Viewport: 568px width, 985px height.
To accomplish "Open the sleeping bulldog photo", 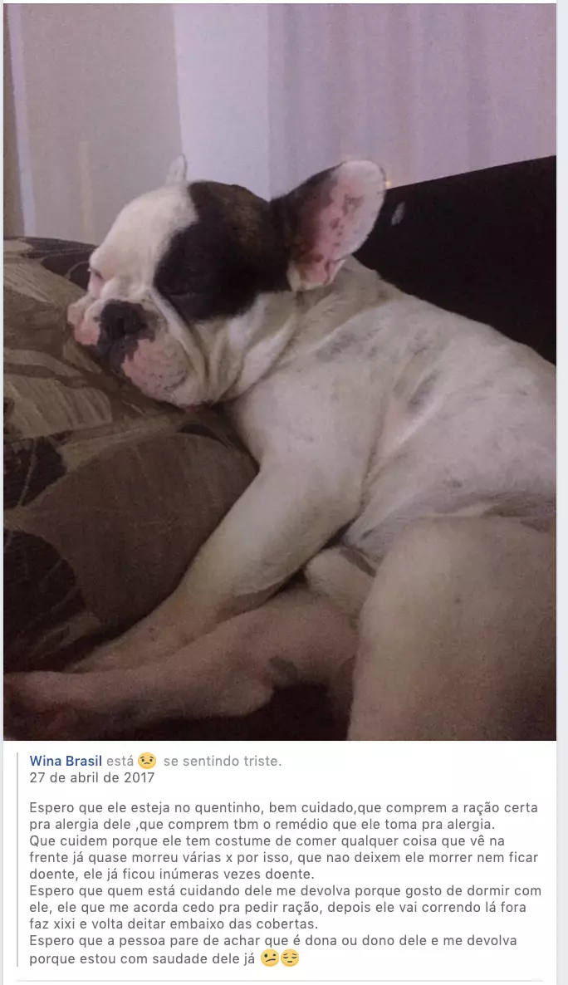I will (x=280, y=372).
